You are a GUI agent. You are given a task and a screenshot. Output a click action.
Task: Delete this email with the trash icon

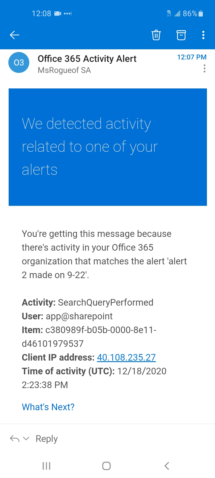click(x=156, y=35)
